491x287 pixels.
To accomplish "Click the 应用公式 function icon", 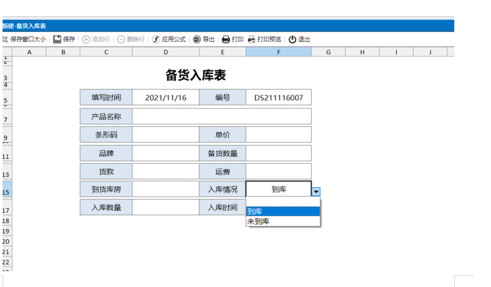I will click(x=156, y=39).
